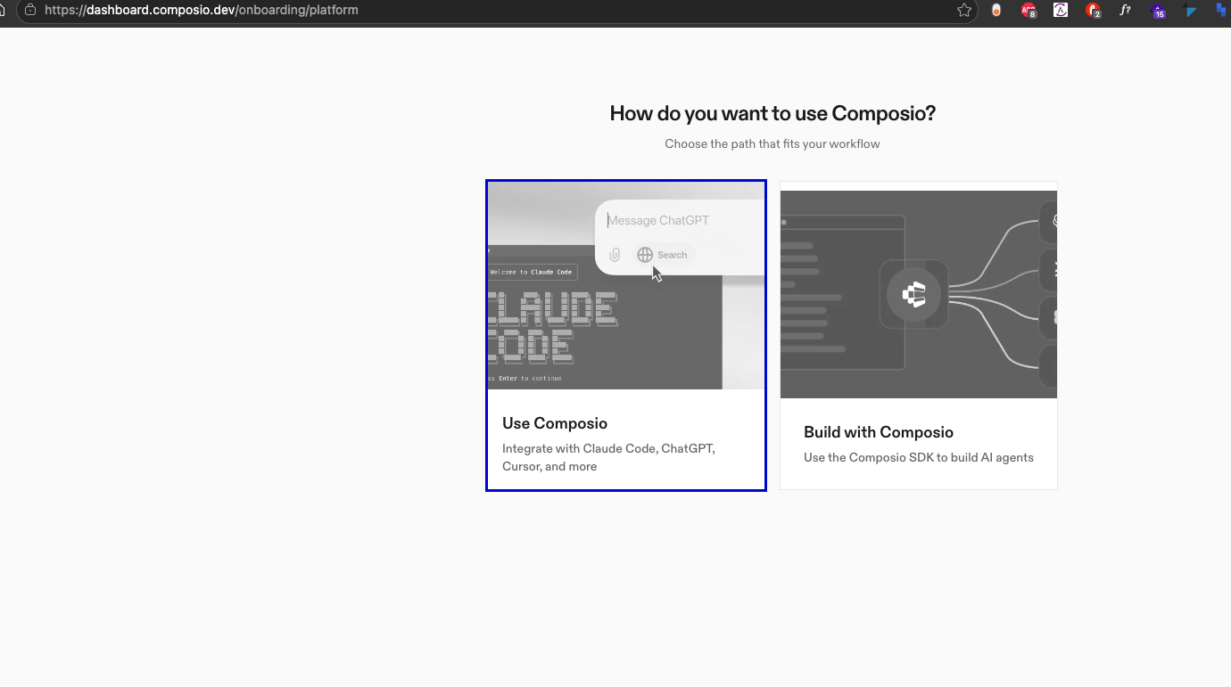Image resolution: width=1231 pixels, height=687 pixels.
Task: Select the Claude Code and ChatGPT preview image
Action: point(626,285)
